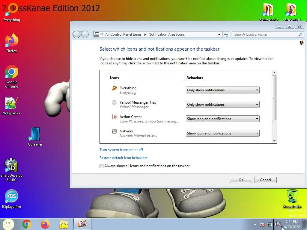Launch BSplayerPro from the desktop
This screenshot has width=307, height=230.
coord(11,199)
